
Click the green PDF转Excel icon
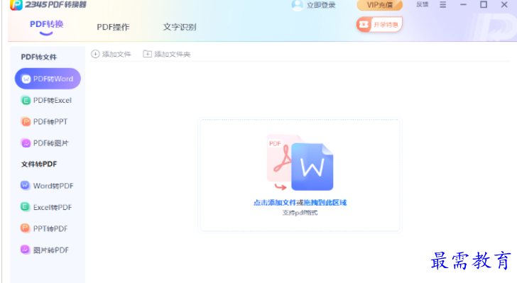click(26, 100)
